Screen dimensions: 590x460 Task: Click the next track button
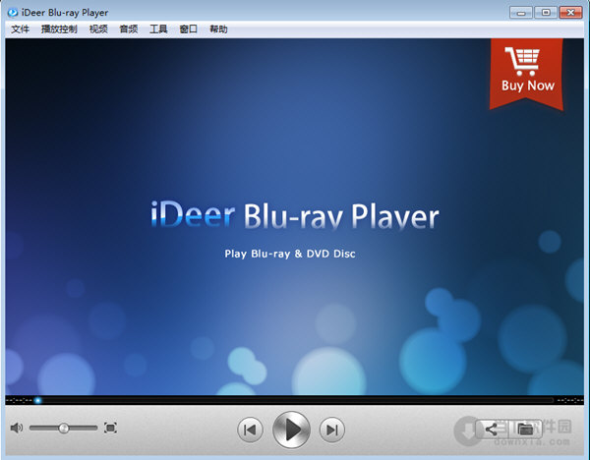pos(332,430)
